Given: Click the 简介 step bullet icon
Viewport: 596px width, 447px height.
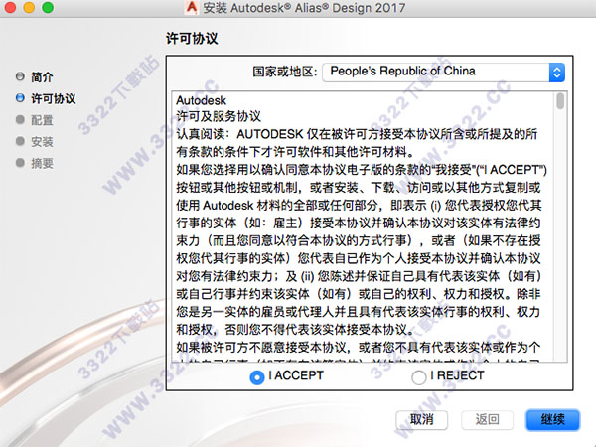Looking at the screenshot, I should coord(20,76).
